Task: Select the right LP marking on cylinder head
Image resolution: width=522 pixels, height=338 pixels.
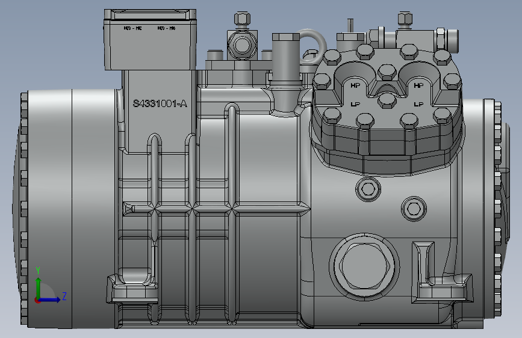Action: [418, 104]
